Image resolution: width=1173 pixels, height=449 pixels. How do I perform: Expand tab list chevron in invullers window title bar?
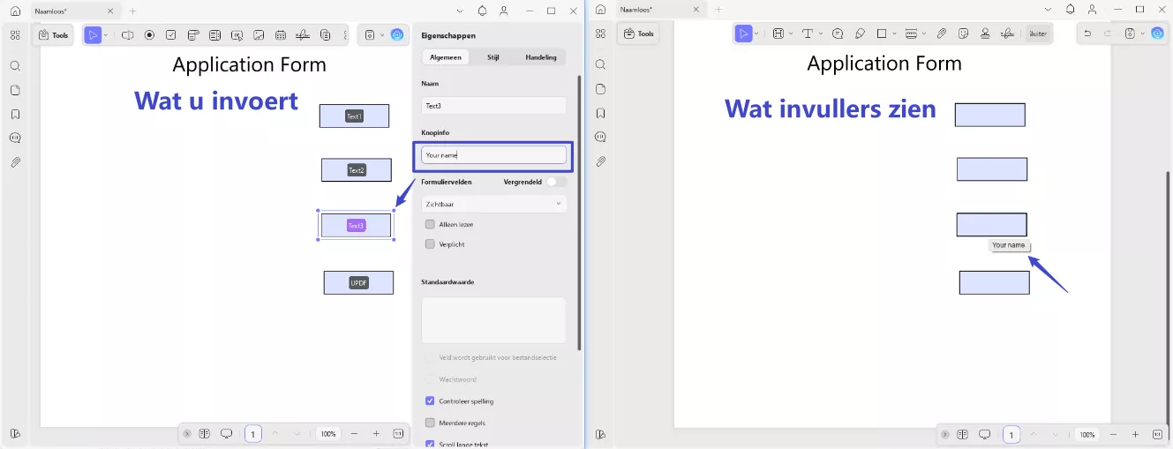1048,10
